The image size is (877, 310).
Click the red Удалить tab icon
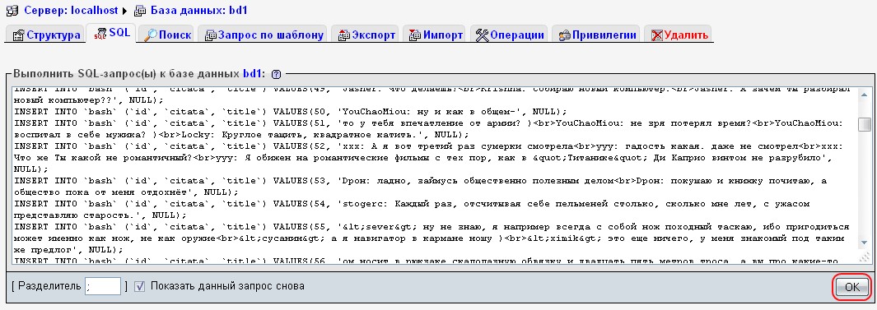click(656, 35)
